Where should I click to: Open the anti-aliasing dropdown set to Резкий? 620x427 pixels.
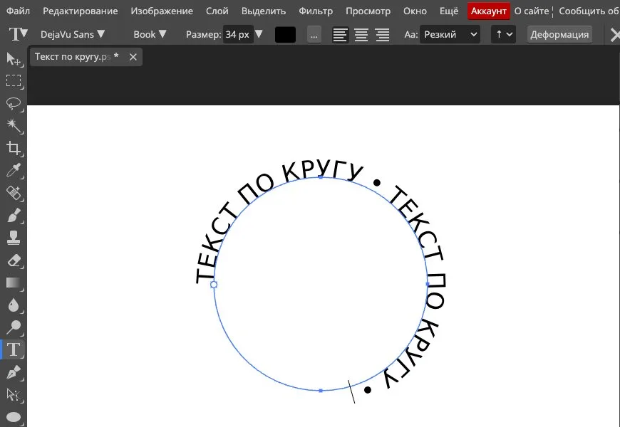[x=450, y=35]
